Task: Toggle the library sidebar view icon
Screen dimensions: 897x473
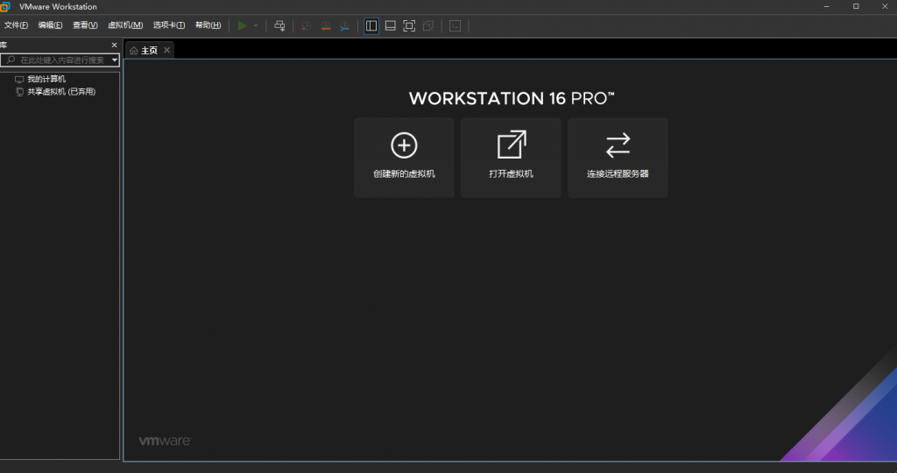Action: [x=371, y=25]
